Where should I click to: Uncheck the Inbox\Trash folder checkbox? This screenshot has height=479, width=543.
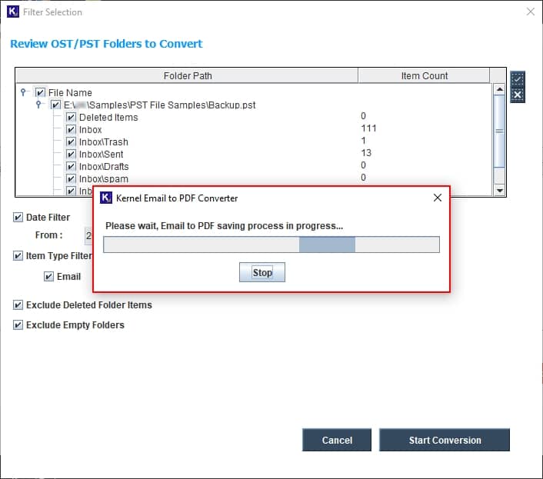click(x=71, y=142)
